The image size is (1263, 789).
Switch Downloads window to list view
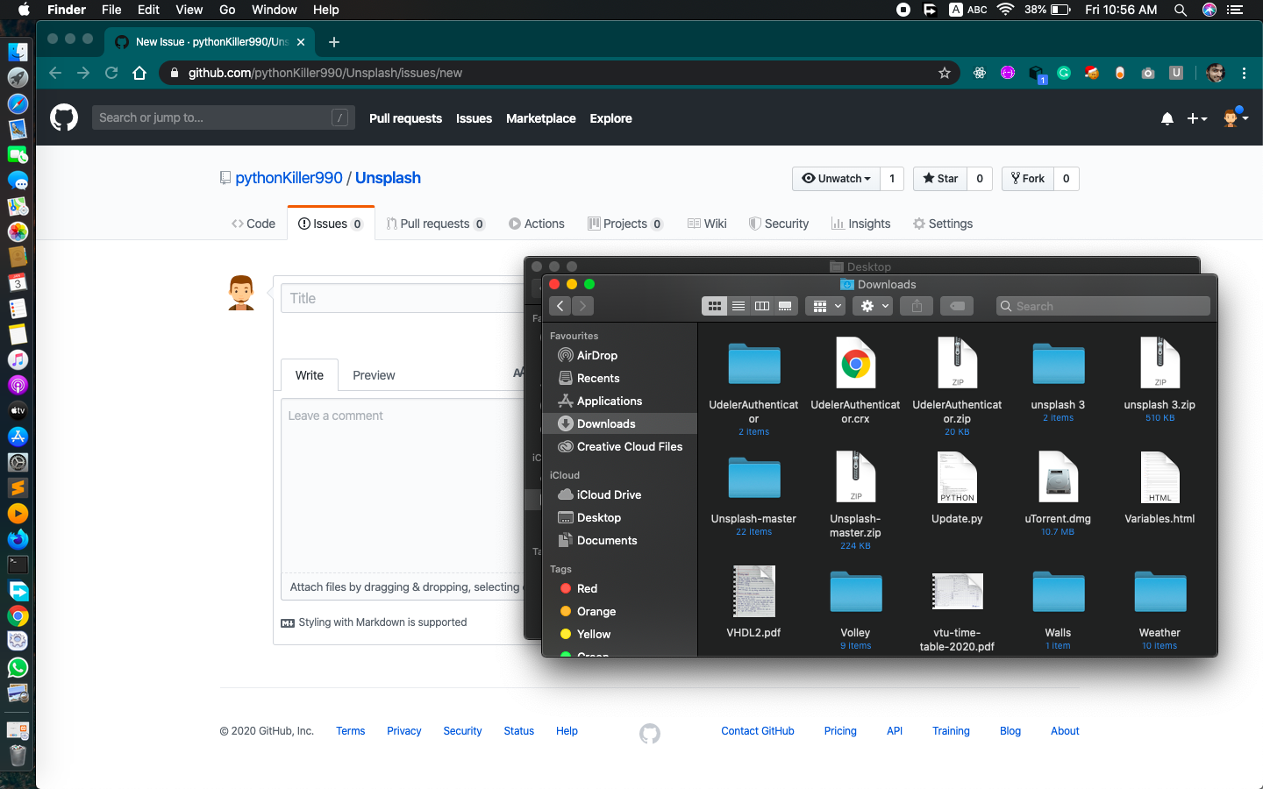[x=738, y=305]
